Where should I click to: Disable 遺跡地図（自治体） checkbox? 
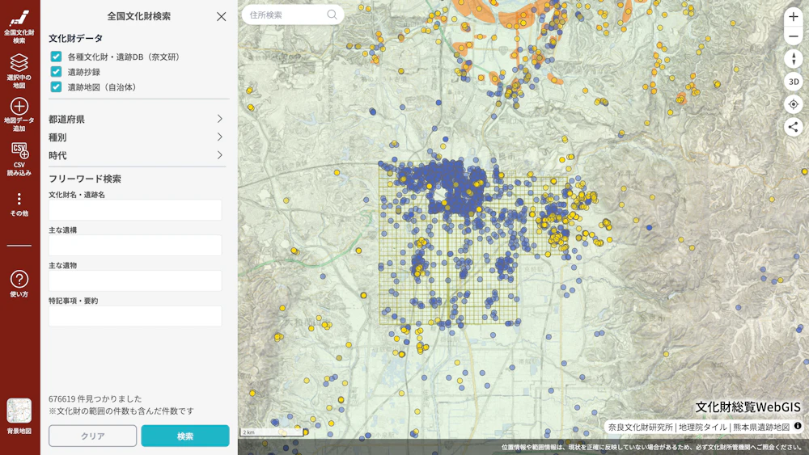point(57,86)
